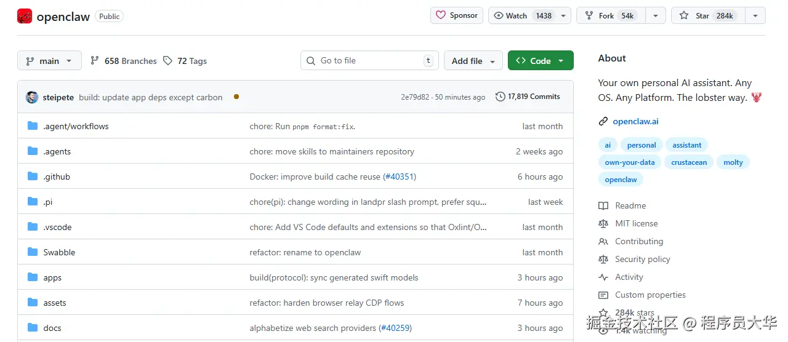Click the heart Sponsor button
788x342 pixels.
(x=456, y=15)
